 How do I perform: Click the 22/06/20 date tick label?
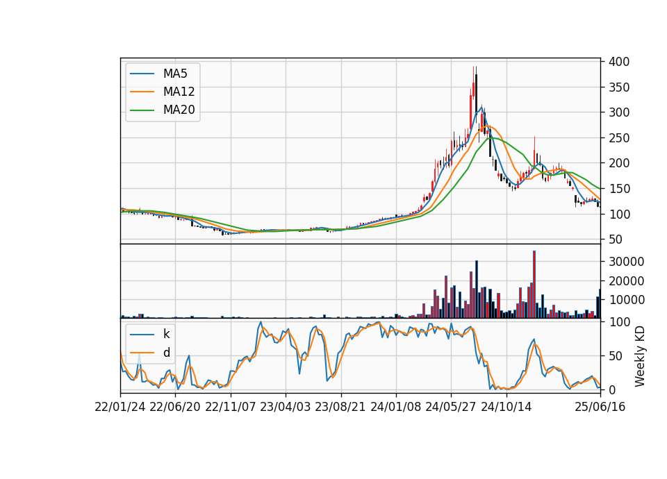pos(175,407)
